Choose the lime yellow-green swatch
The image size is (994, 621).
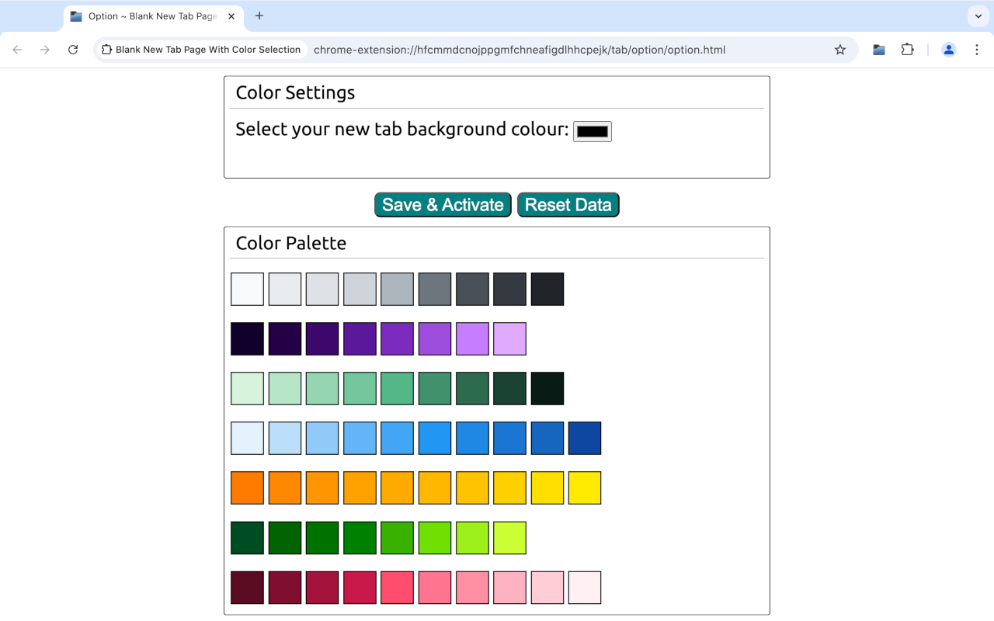pos(509,538)
